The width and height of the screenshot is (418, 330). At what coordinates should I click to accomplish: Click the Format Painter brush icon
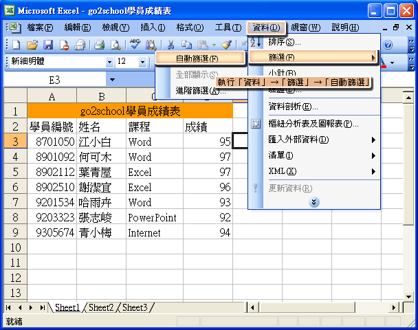click(226, 45)
